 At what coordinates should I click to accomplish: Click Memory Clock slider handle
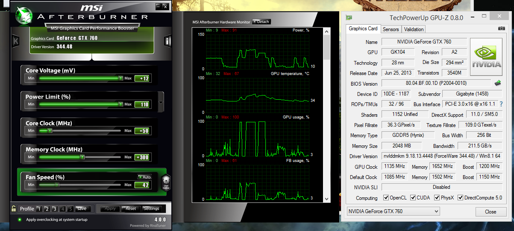coord(82,157)
